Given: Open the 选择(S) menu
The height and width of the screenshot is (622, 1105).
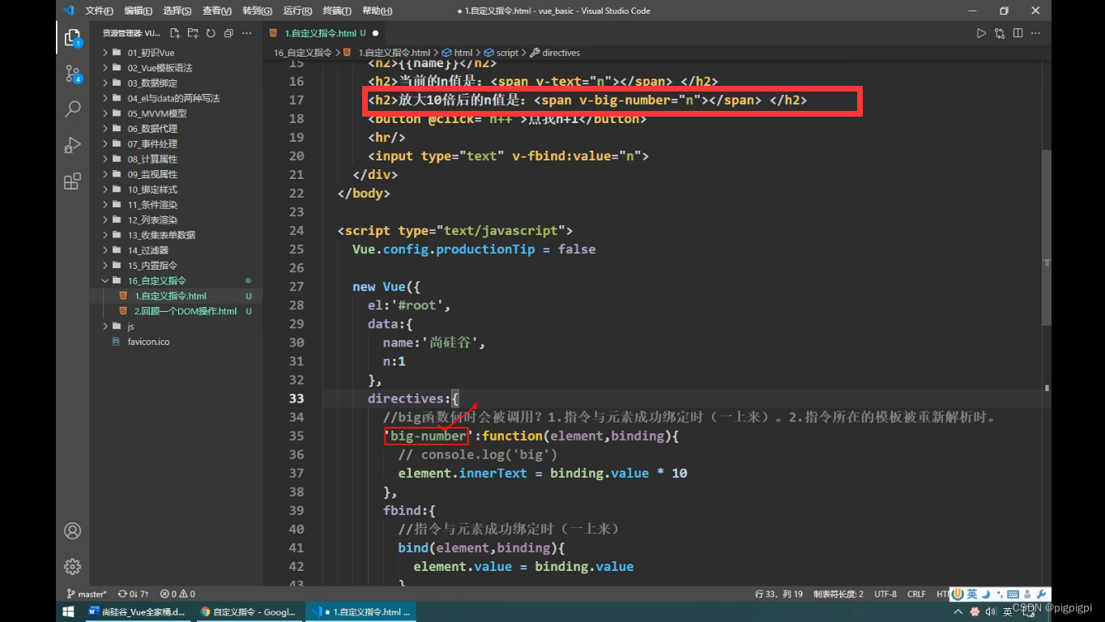Looking at the screenshot, I should click(177, 11).
